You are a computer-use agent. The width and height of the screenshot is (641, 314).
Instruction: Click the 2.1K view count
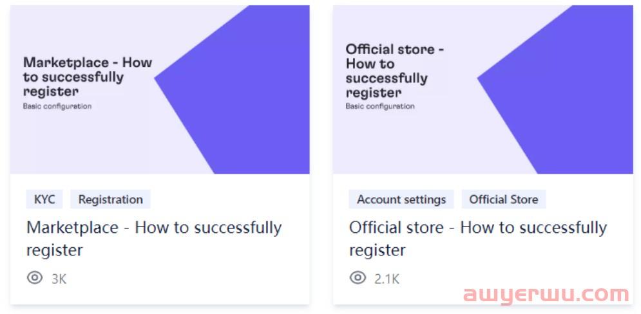(x=387, y=279)
